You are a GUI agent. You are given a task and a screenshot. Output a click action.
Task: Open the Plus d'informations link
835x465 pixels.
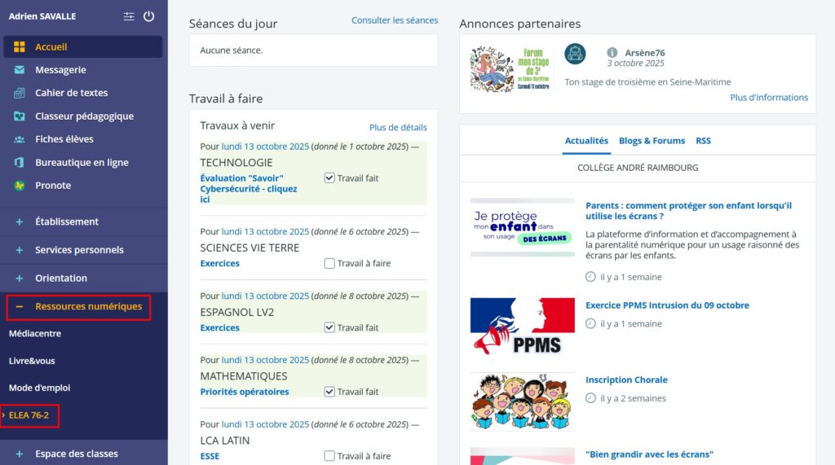tap(769, 98)
